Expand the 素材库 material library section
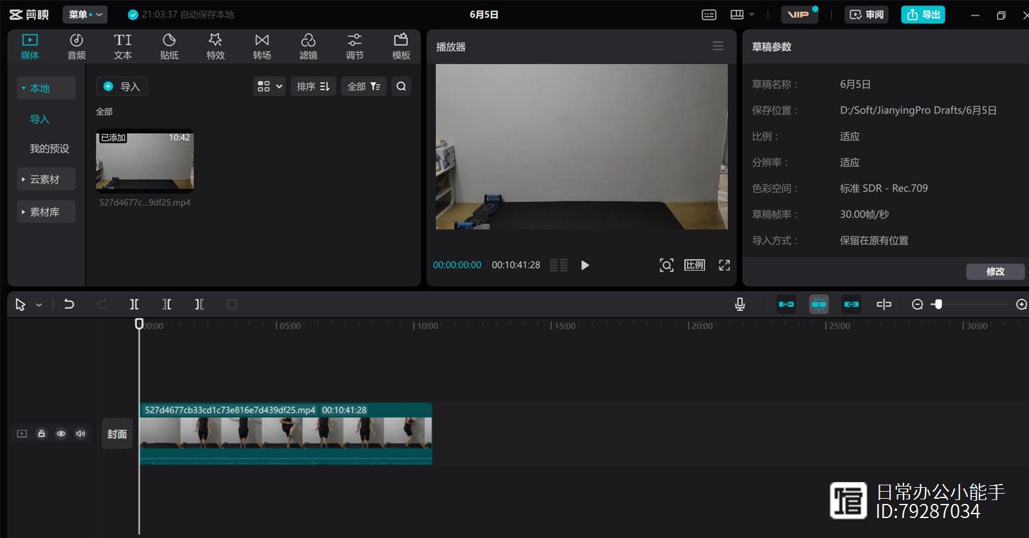The image size is (1029, 538). pos(46,211)
